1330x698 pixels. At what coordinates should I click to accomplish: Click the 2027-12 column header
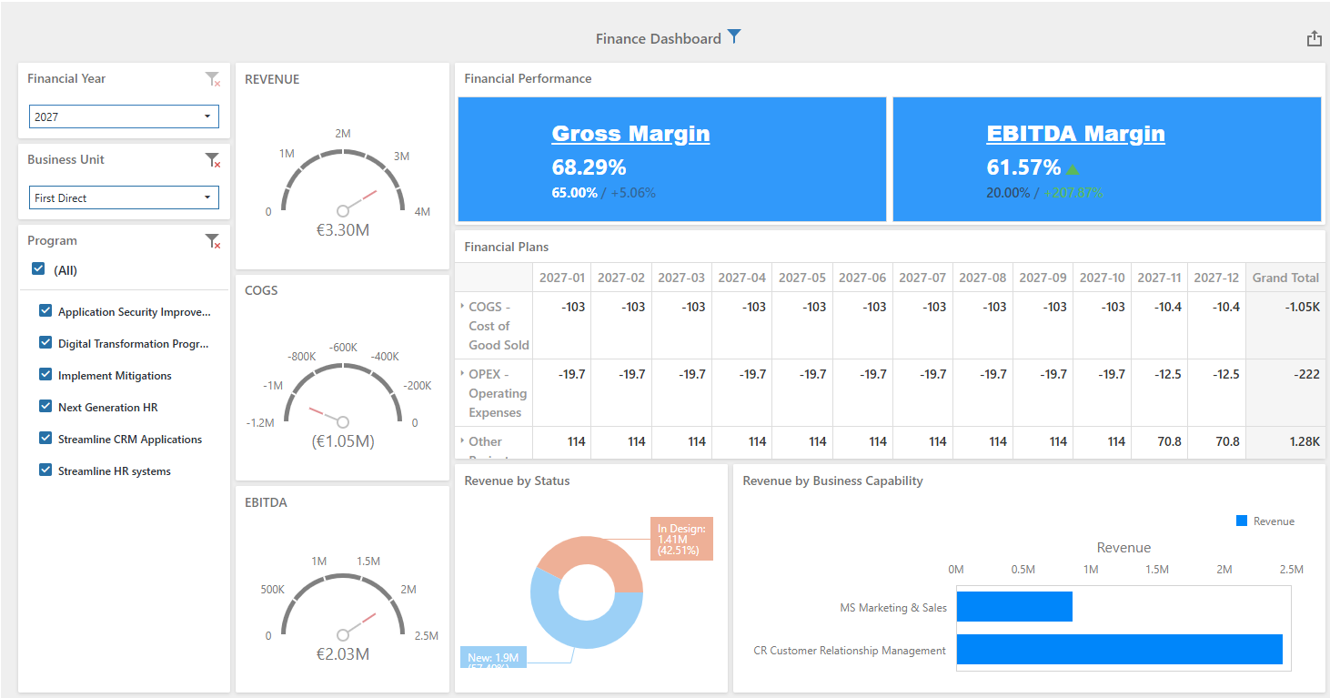coord(1216,278)
